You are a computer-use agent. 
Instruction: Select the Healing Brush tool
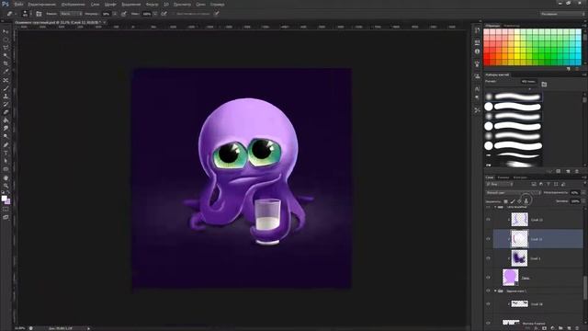(x=6, y=80)
